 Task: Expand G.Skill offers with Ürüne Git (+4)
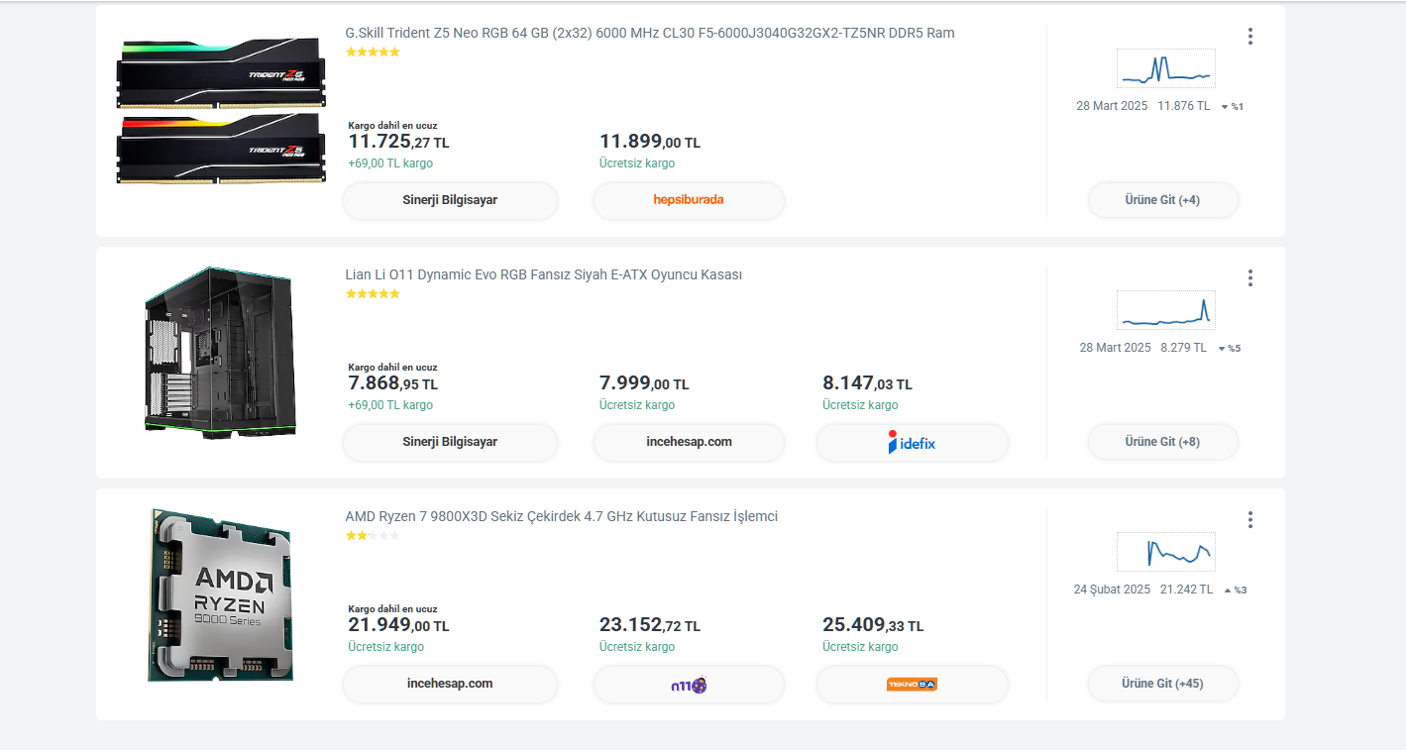coord(1162,200)
